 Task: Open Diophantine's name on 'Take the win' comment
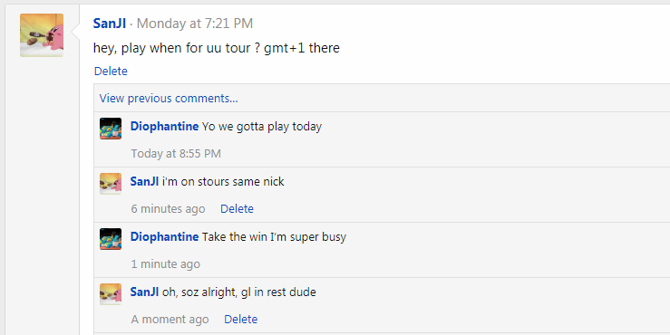click(164, 237)
